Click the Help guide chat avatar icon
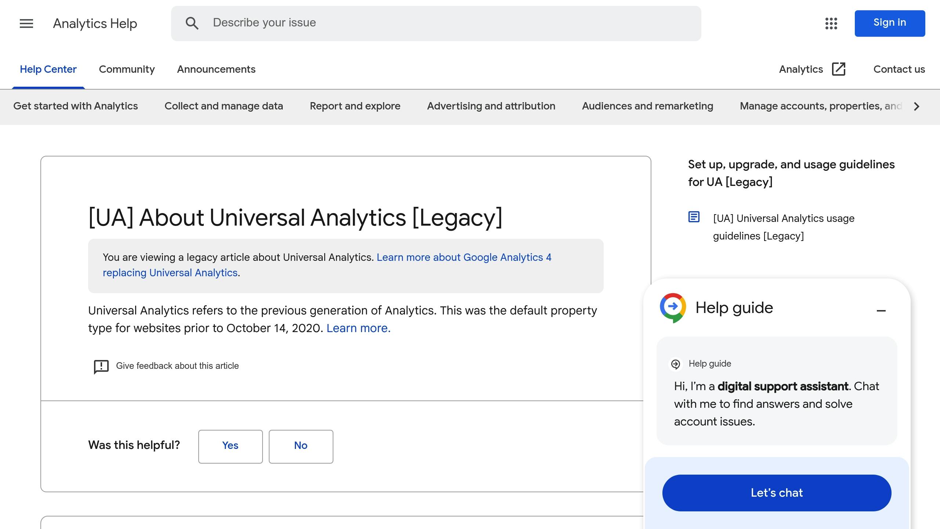 pyautogui.click(x=675, y=364)
